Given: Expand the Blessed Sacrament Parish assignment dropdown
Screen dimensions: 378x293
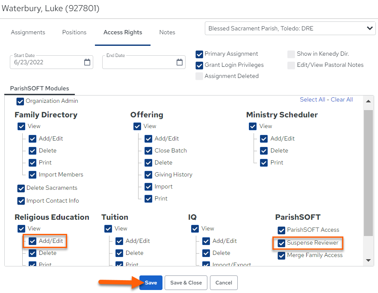Looking at the screenshot, I should pyautogui.click(x=290, y=28).
